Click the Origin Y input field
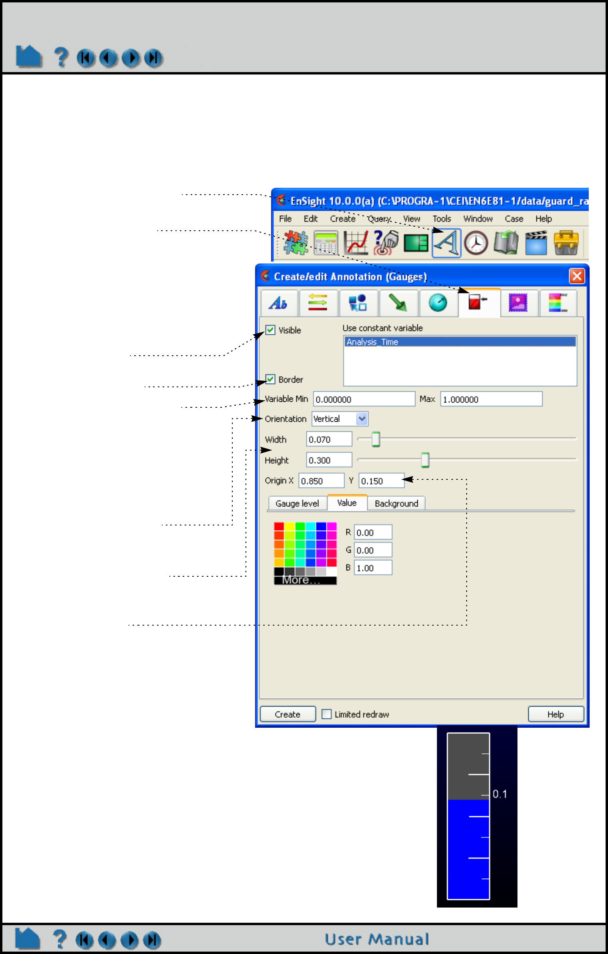The height and width of the screenshot is (954, 608). pos(381,481)
